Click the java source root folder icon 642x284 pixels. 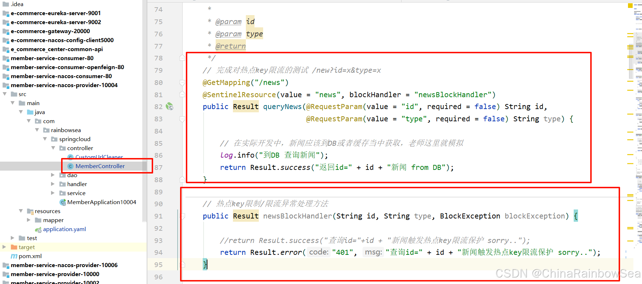(x=30, y=112)
